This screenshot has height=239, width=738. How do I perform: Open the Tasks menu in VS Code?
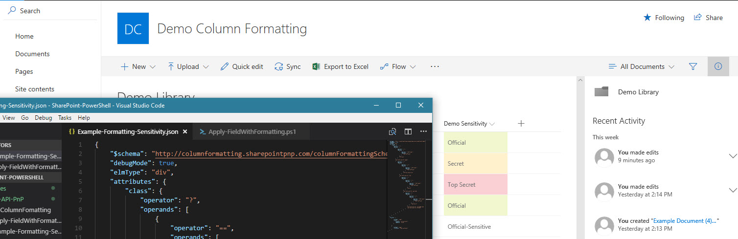click(65, 118)
